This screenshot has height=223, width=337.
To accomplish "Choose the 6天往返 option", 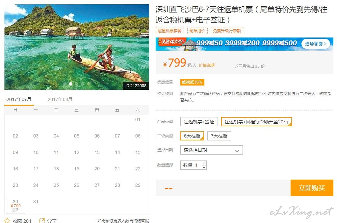I will 192,136.
